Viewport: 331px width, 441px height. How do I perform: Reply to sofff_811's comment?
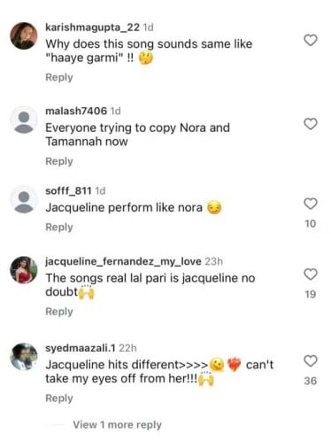click(x=59, y=228)
